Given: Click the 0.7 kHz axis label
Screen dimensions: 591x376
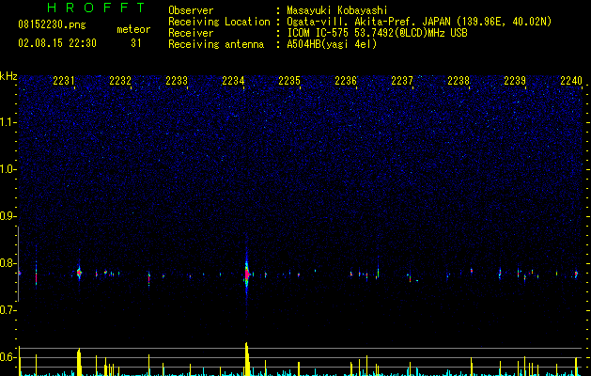Looking at the screenshot, I should pos(8,310).
